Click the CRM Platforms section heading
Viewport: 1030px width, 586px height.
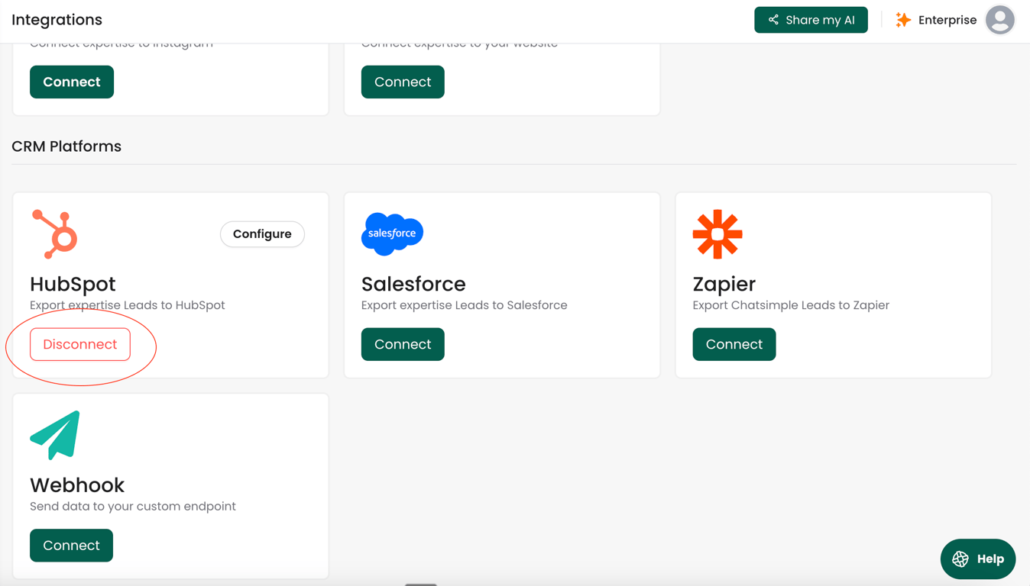[x=66, y=146]
